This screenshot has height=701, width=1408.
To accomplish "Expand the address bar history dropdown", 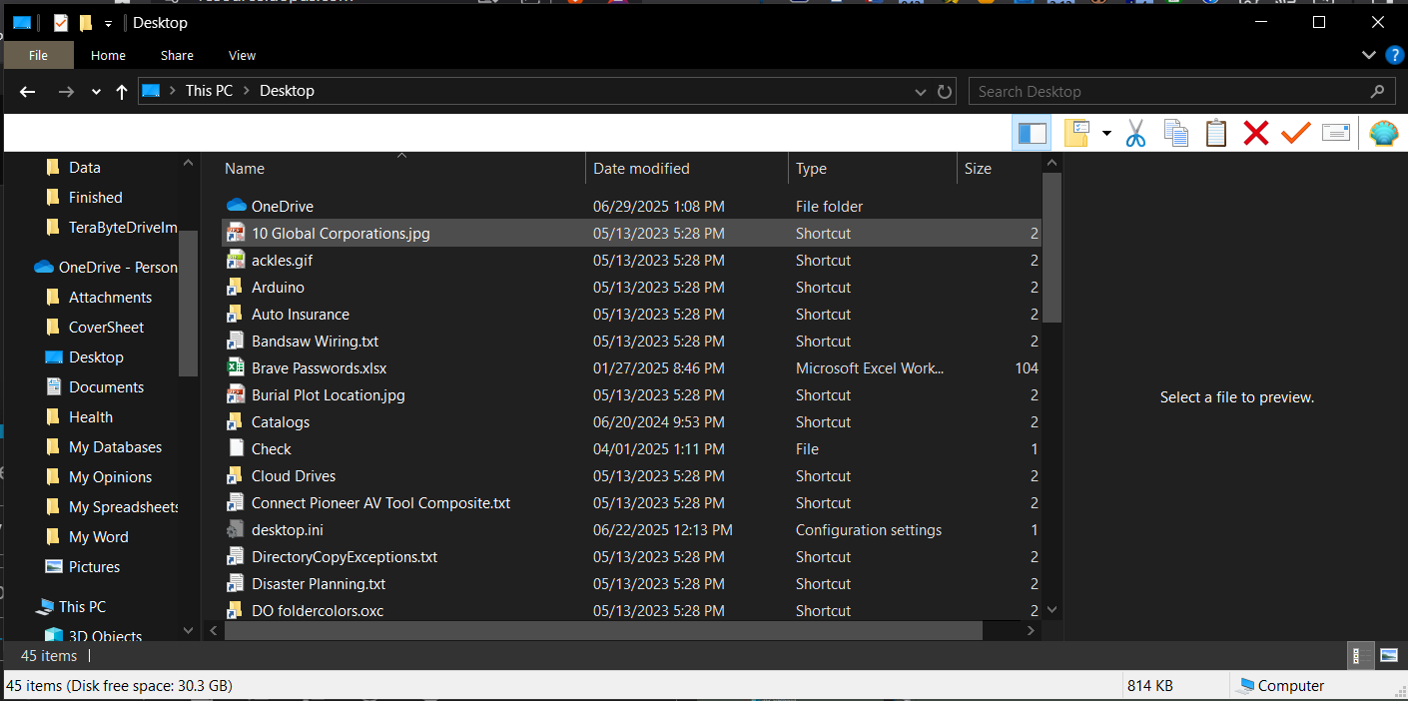I will click(x=921, y=92).
